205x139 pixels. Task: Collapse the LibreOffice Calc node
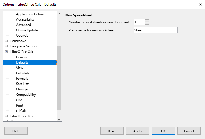coord(6,52)
